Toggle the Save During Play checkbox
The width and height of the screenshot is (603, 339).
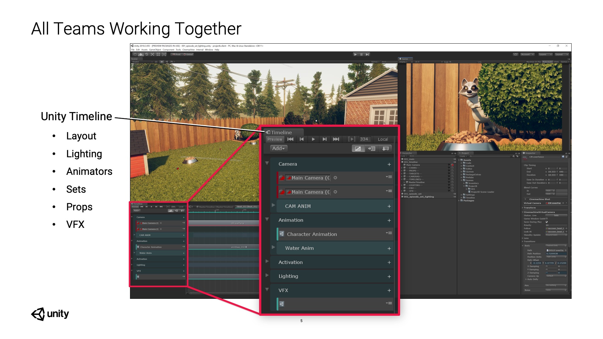(547, 222)
